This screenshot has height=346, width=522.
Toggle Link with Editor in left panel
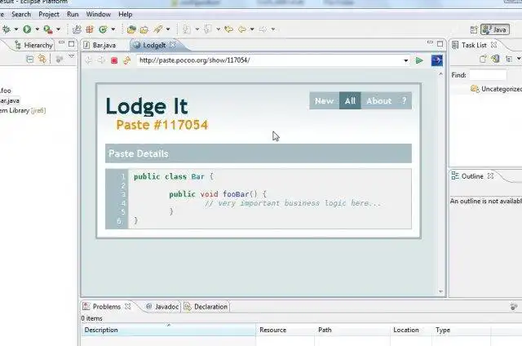click(x=42, y=60)
